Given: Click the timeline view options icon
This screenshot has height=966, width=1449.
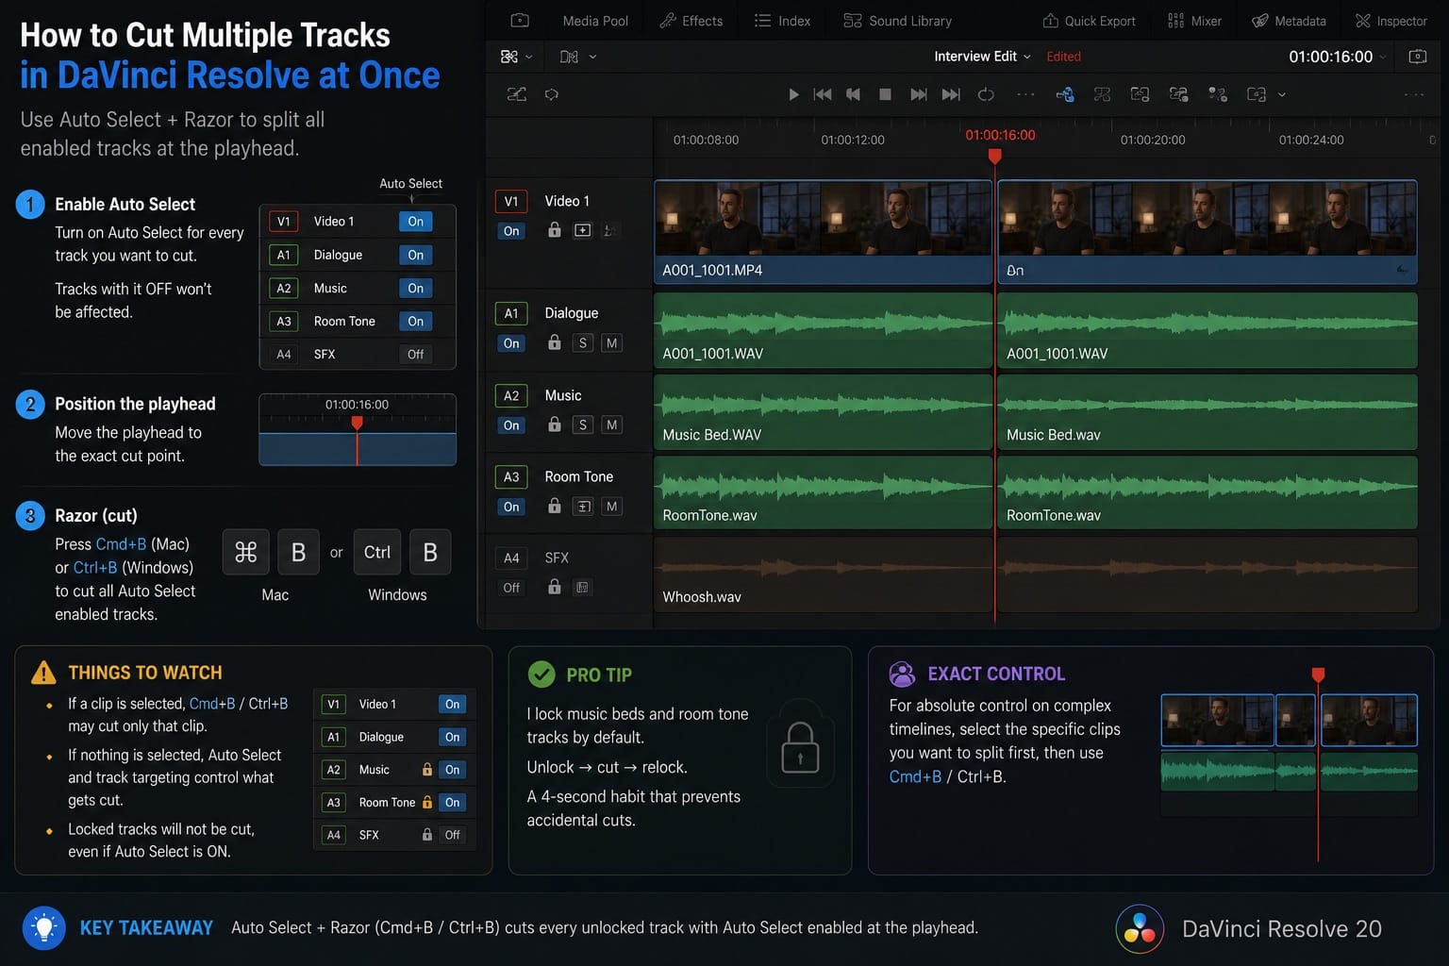Looking at the screenshot, I should click(x=509, y=57).
